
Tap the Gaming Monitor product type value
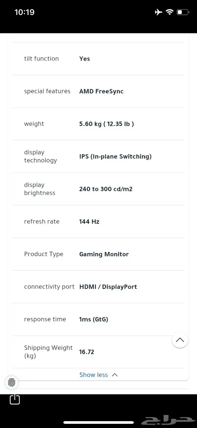click(x=104, y=254)
